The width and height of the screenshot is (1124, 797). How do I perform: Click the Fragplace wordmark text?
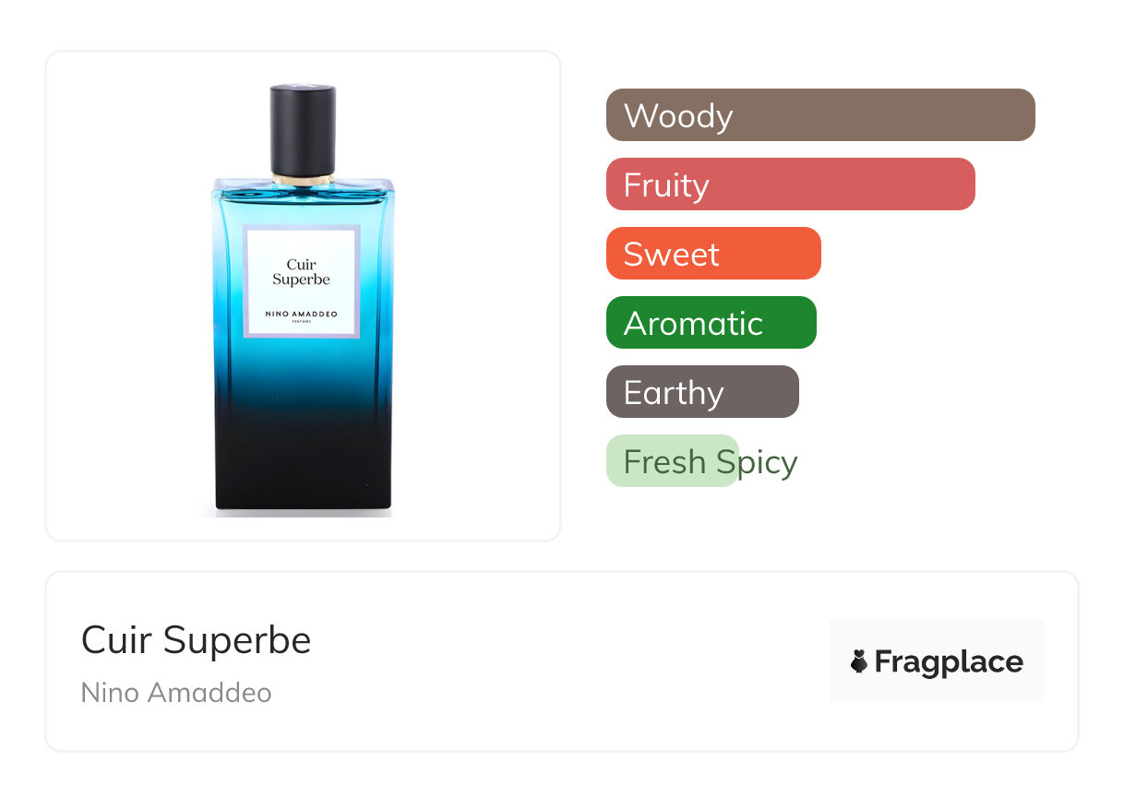pyautogui.click(x=948, y=661)
